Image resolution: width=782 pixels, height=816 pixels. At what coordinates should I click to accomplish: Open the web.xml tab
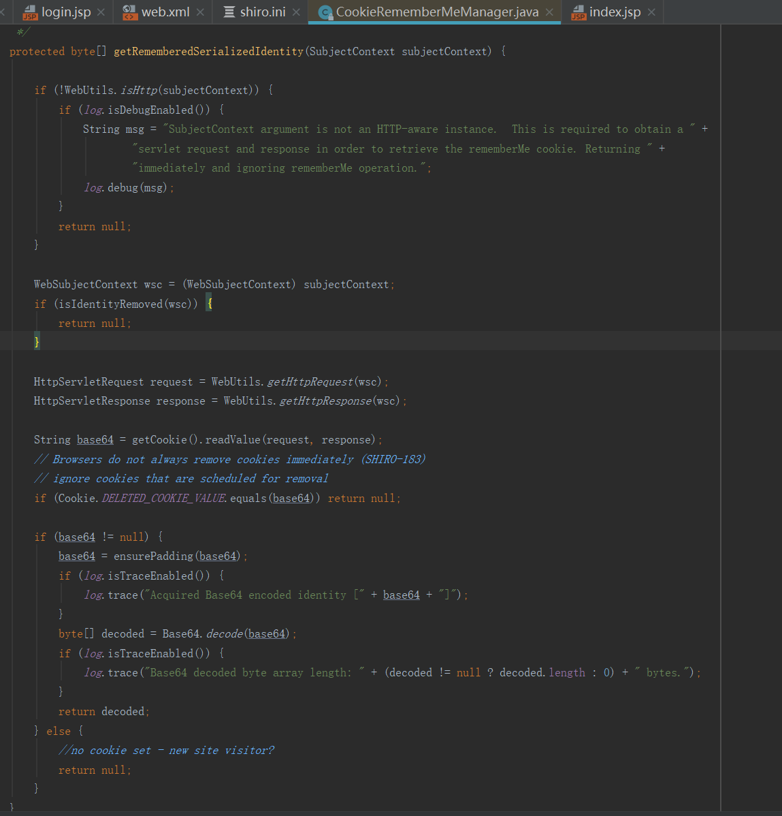(x=165, y=12)
